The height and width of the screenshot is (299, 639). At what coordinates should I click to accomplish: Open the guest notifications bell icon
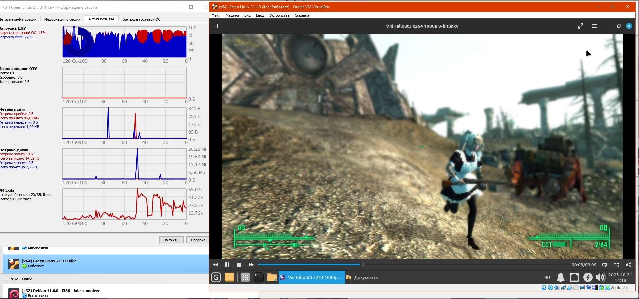click(561, 277)
